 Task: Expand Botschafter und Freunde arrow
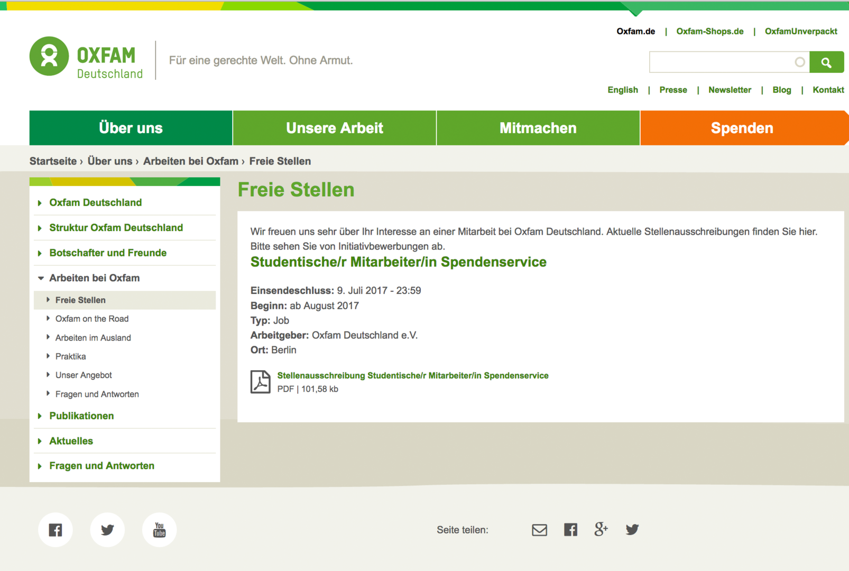(x=40, y=253)
